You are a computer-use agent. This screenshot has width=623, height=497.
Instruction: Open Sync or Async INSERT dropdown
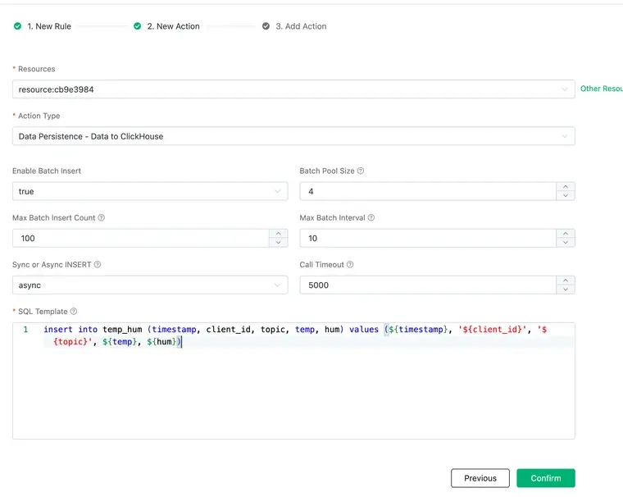tap(149, 285)
